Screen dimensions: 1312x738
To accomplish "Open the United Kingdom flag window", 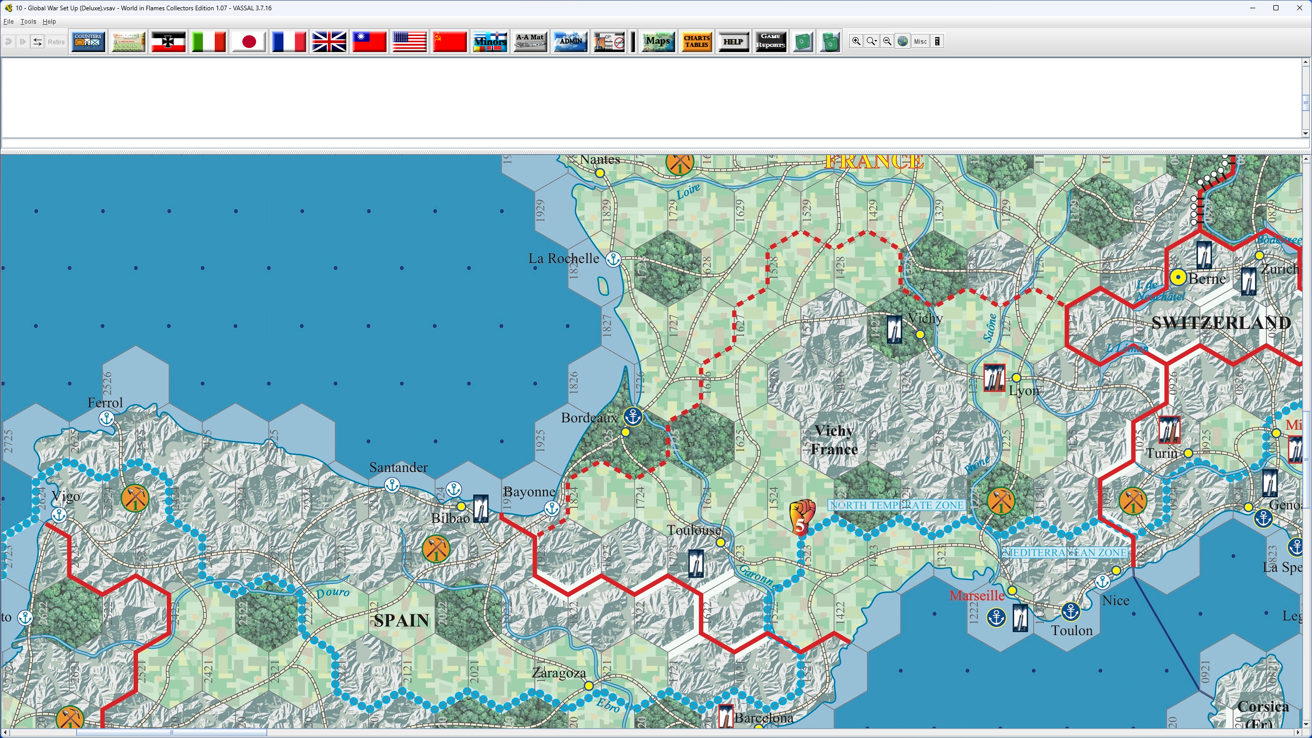I will pos(329,42).
